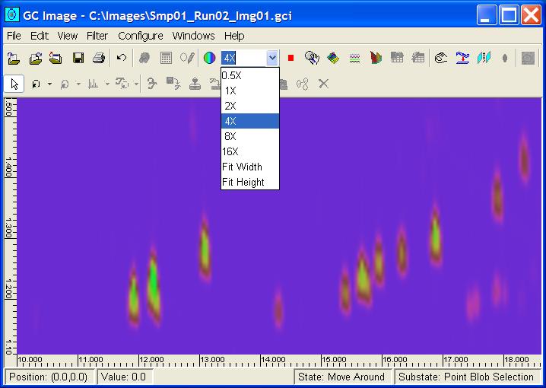Viewport: 546px width, 388px height.
Task: Open the color map wheel icon
Action: pos(209,58)
